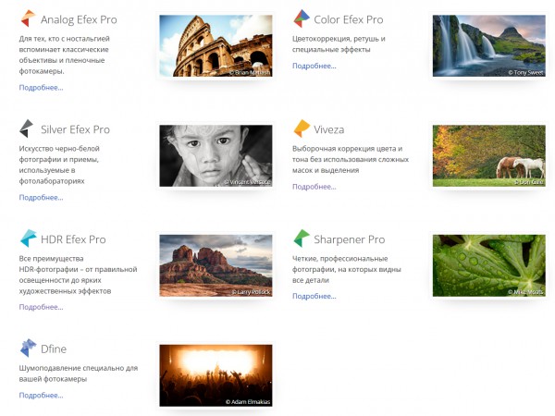Click the Viveza logo icon
The image size is (555, 416).
302,128
